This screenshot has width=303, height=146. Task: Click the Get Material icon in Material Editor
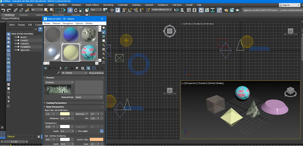point(45,68)
